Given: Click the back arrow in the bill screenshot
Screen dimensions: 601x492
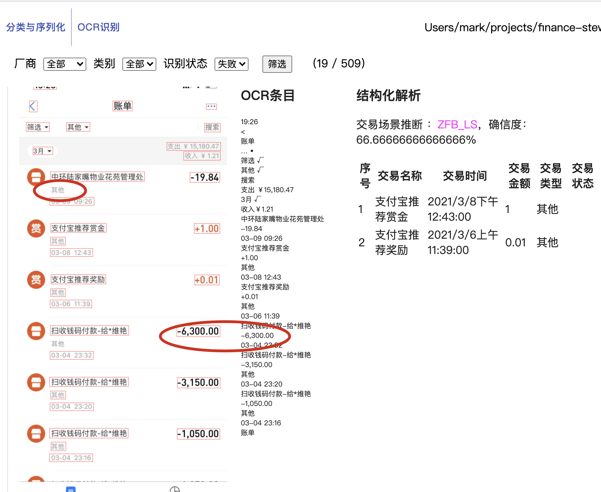Looking at the screenshot, I should click(33, 107).
